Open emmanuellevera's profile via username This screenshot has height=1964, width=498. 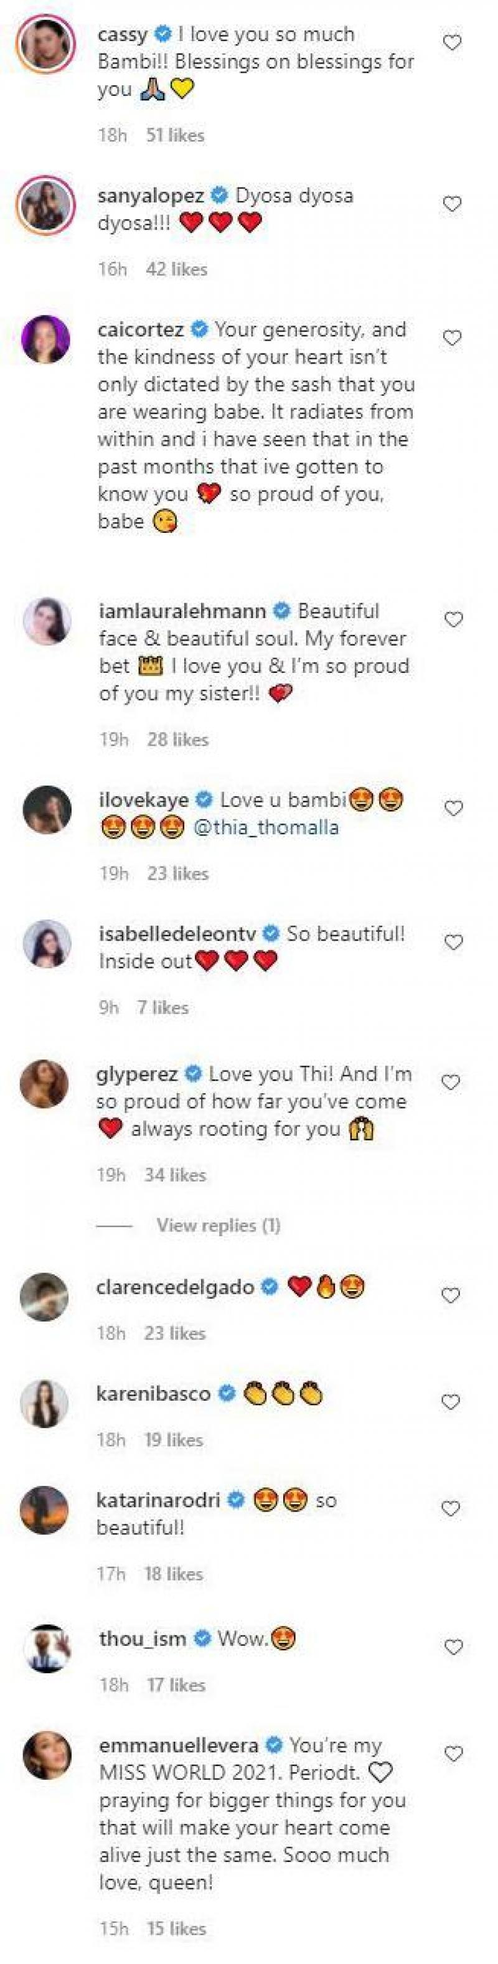coord(179,1745)
